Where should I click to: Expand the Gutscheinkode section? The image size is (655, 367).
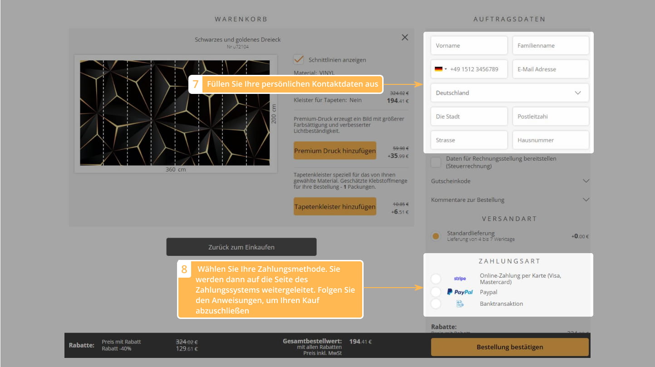click(x=509, y=181)
